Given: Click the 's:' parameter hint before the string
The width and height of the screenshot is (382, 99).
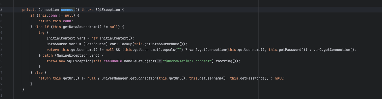Looking at the screenshot, I should (x=160, y=61).
